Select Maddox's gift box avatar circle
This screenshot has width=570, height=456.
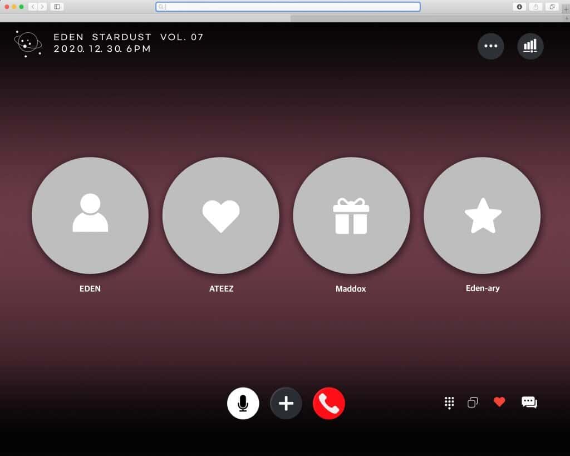351,215
